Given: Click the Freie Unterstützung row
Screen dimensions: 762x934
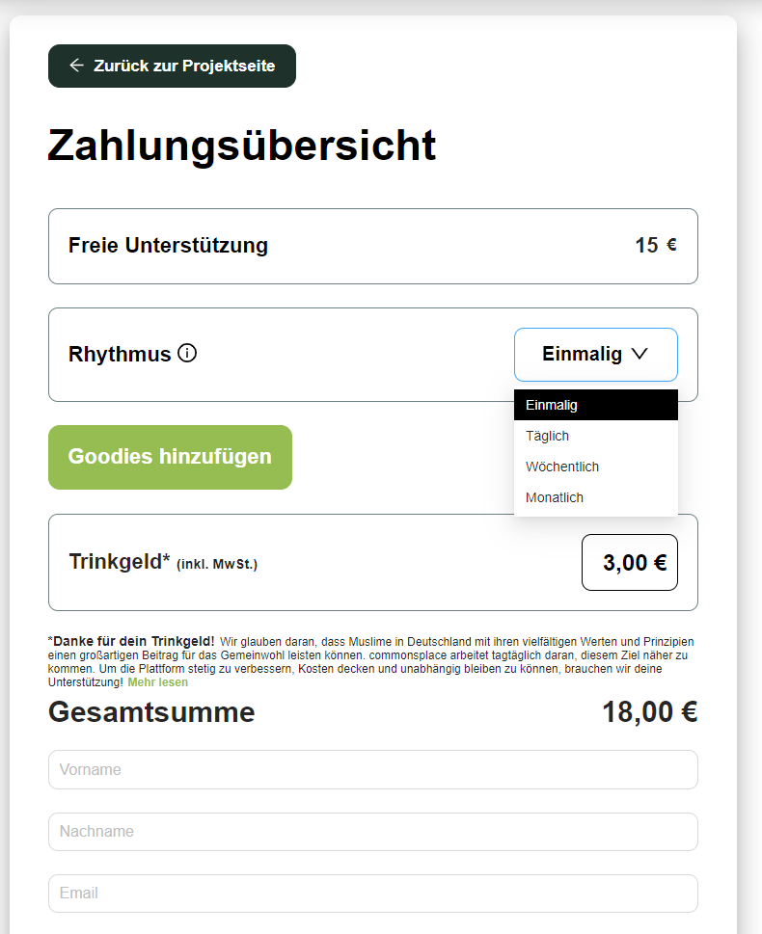Looking at the screenshot, I should pyautogui.click(x=372, y=246).
